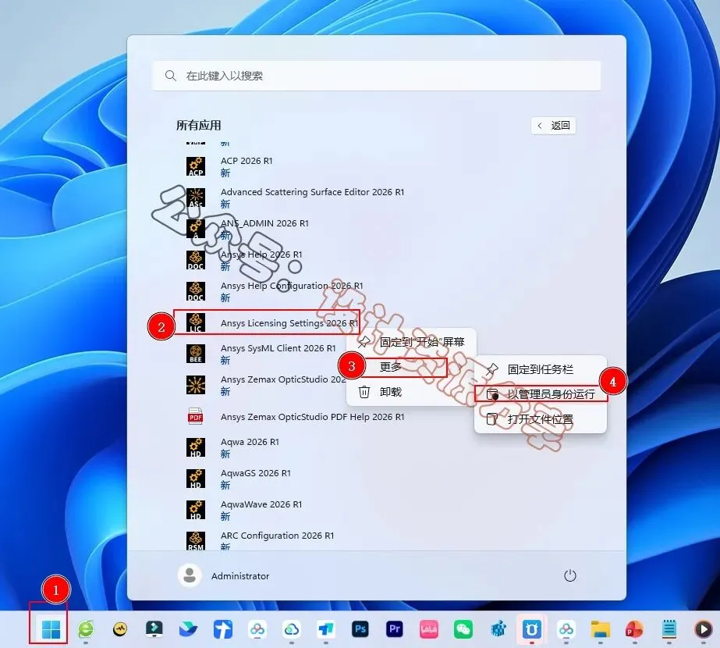Click the Ansys Licensing Settings LIC icon
720x648 pixels.
point(196,322)
